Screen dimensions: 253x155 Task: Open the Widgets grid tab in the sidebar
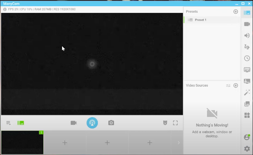[247, 115]
